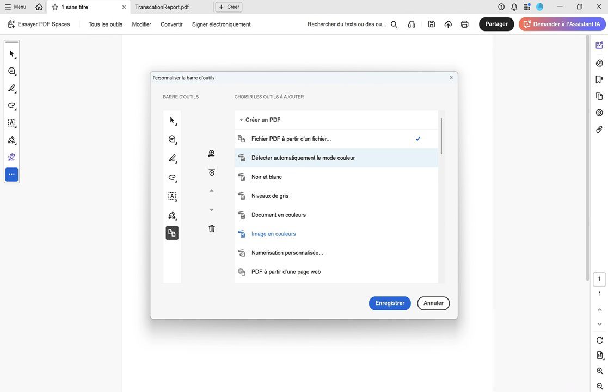Expand the '...' more tools menu
The height and width of the screenshot is (392, 608).
click(9, 173)
